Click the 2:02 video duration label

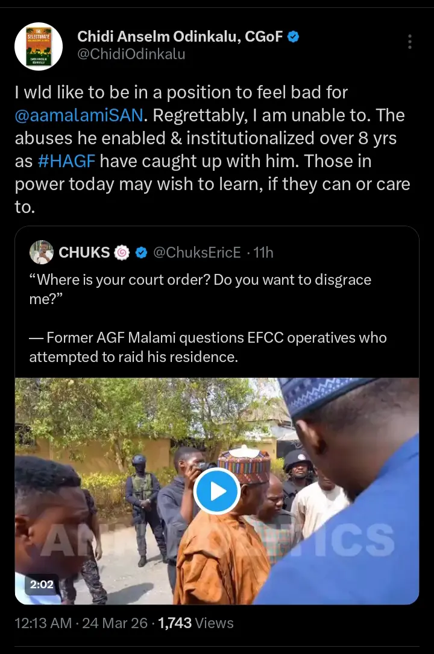[x=41, y=585]
